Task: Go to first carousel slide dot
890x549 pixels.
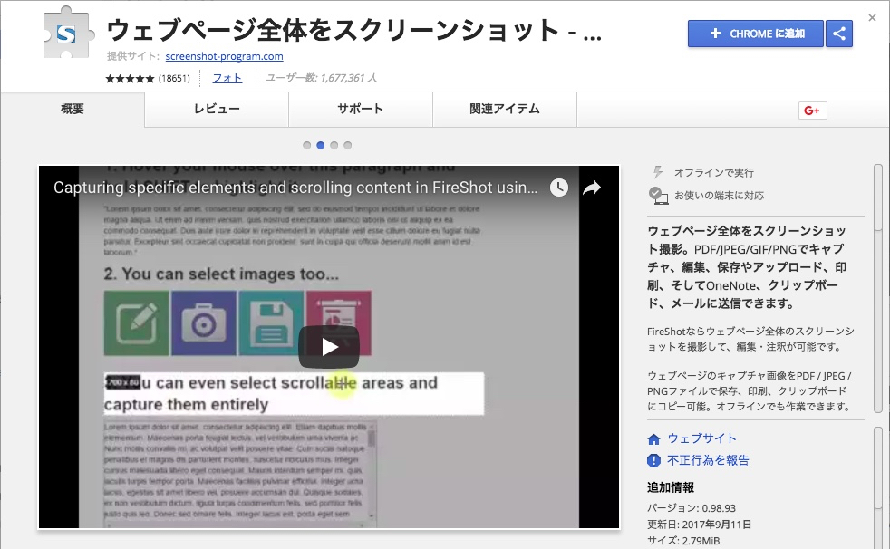Action: point(307,145)
